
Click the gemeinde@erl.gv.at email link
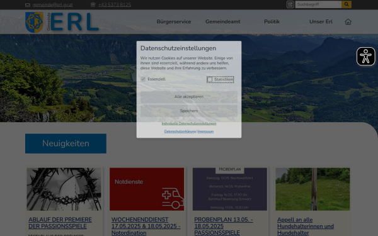[x=52, y=5]
